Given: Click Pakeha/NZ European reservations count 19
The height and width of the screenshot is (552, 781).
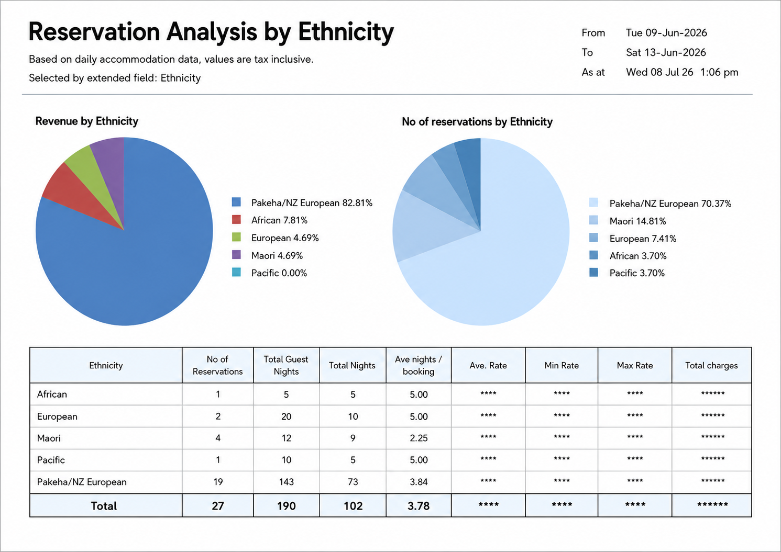Looking at the screenshot, I should [218, 482].
